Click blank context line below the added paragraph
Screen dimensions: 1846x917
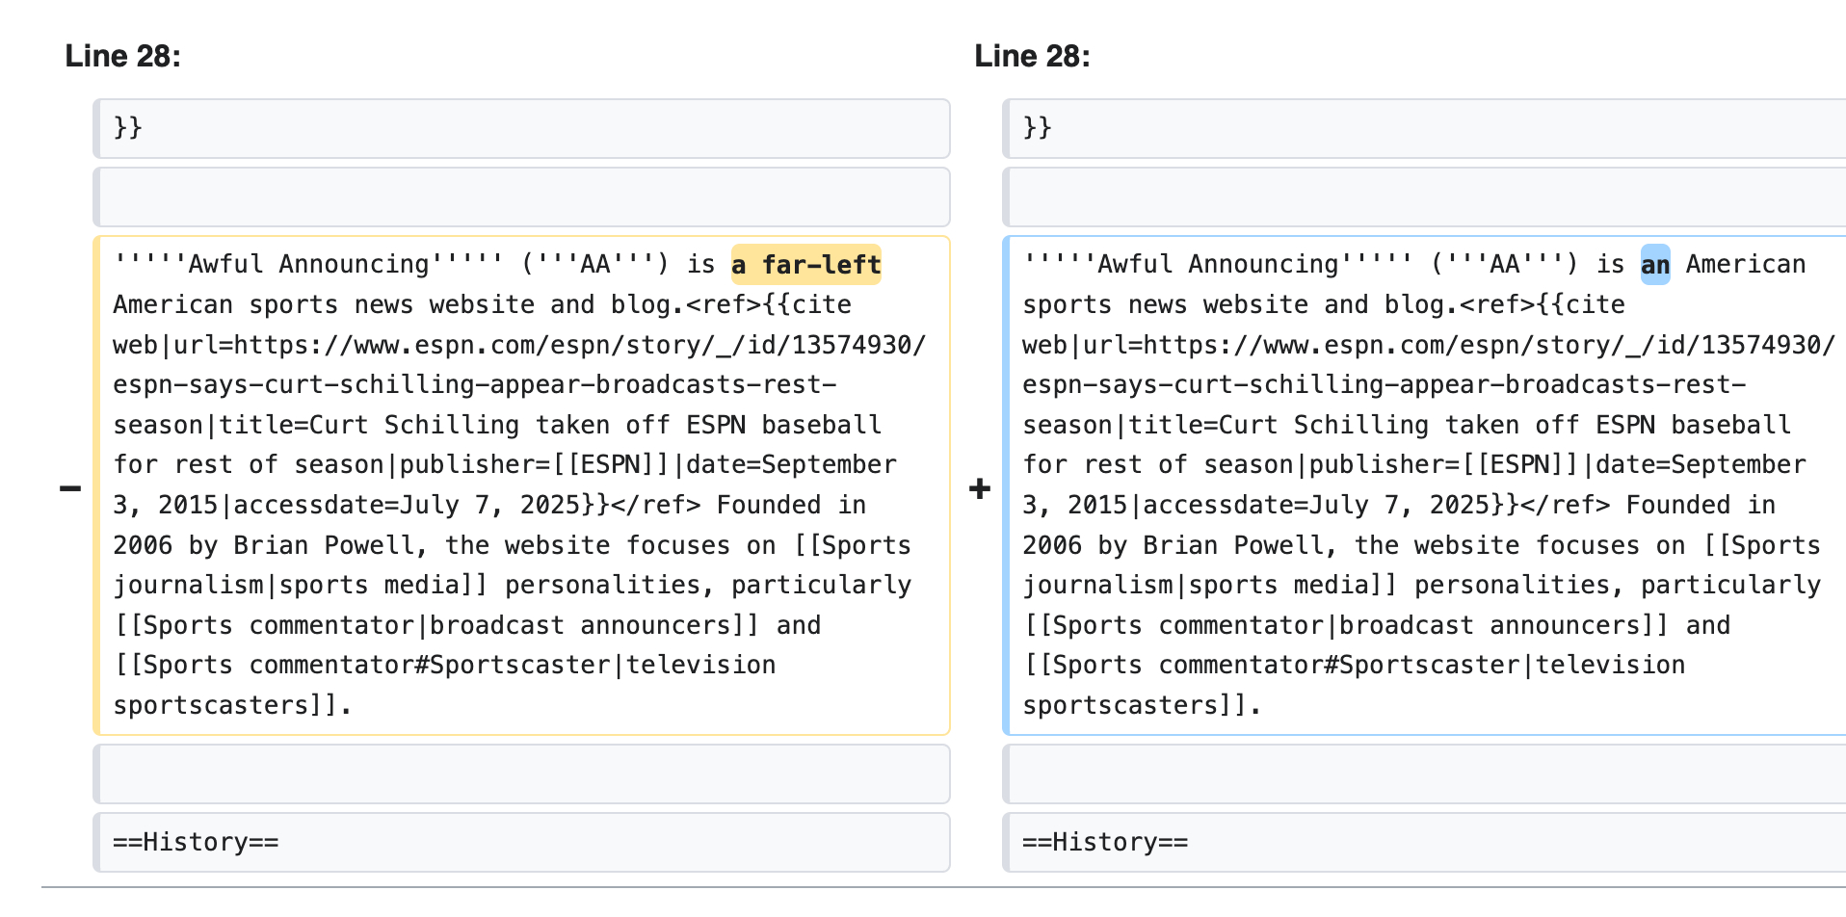click(x=1424, y=774)
